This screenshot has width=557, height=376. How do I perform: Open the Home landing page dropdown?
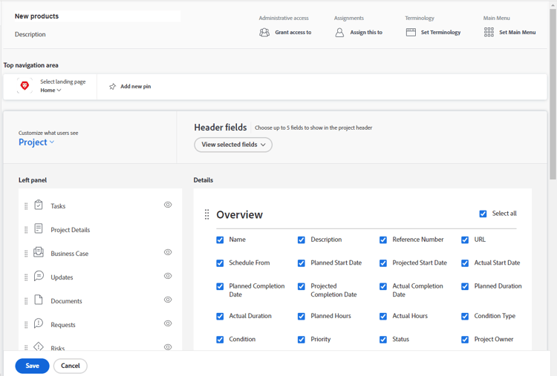(51, 90)
